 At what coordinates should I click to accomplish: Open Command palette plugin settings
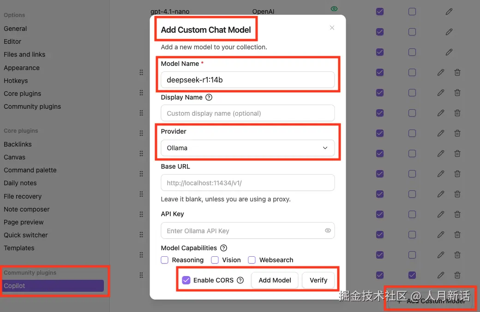click(x=30, y=170)
